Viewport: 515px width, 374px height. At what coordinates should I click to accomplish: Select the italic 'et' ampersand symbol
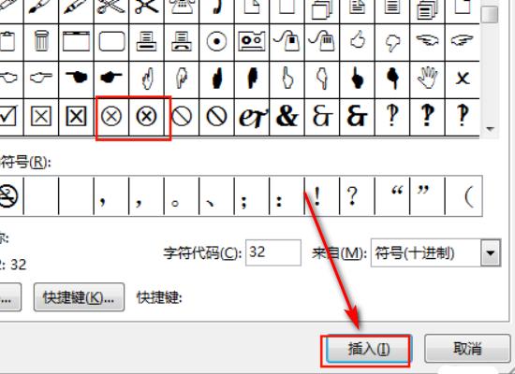[252, 117]
